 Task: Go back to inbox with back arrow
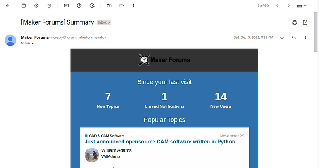coord(7,6)
